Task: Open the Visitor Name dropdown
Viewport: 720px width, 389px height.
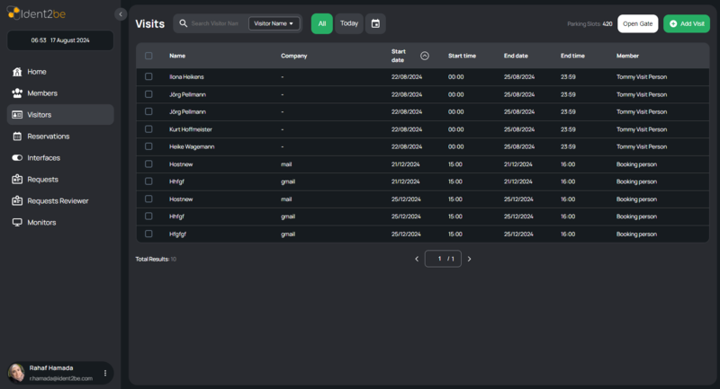Action: (x=274, y=23)
